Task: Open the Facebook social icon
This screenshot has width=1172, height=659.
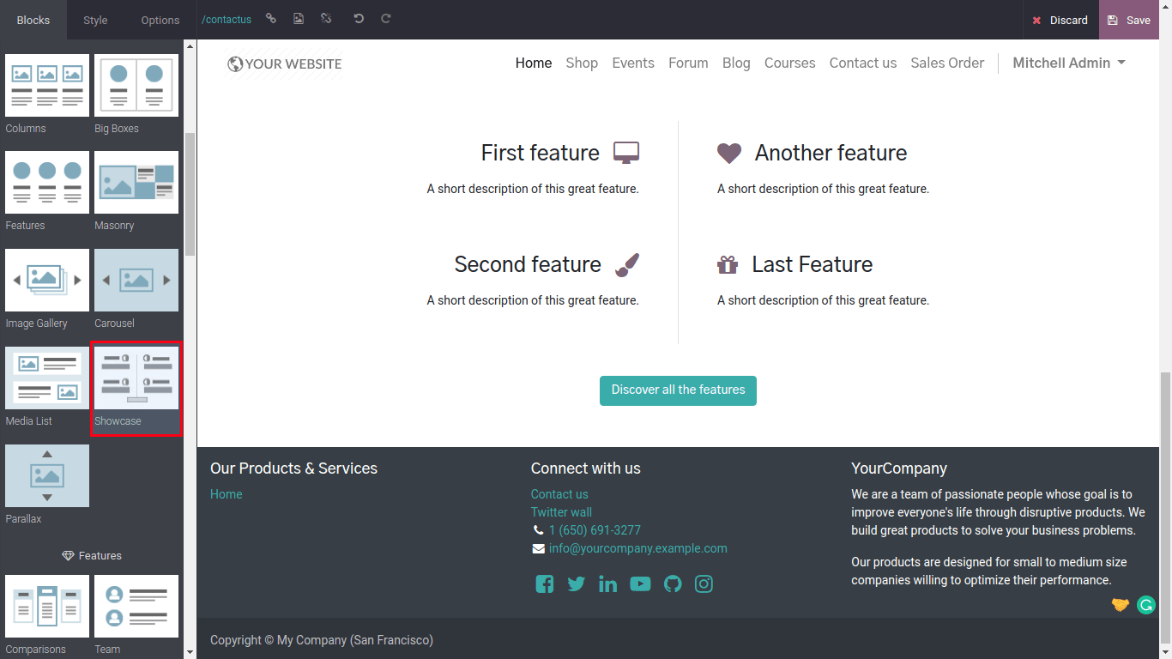Action: click(x=545, y=584)
